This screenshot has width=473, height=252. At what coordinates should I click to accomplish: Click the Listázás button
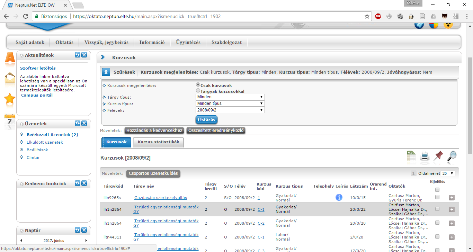tap(206, 120)
